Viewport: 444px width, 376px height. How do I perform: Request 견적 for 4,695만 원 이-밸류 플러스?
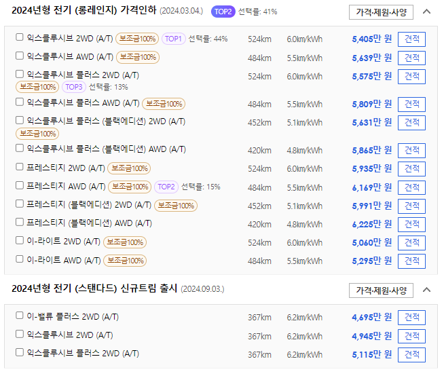pos(411,318)
